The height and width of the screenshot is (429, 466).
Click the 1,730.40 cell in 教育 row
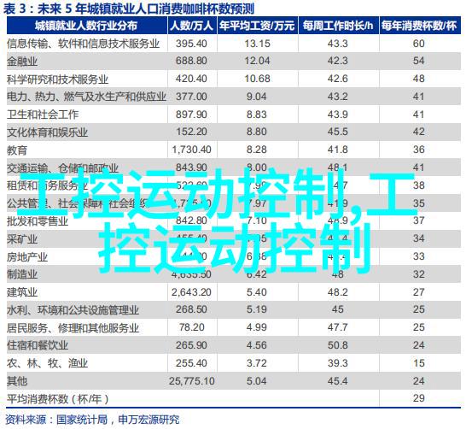pyautogui.click(x=192, y=150)
